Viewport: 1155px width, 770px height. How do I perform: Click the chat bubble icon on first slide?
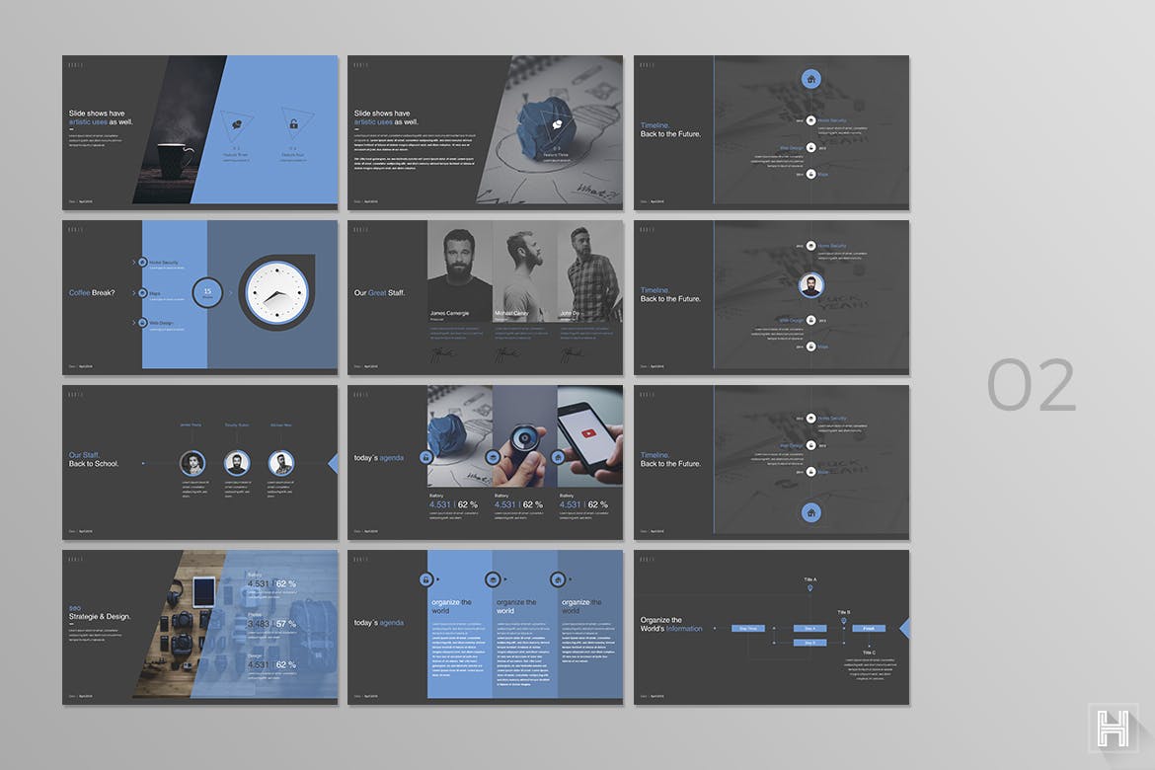point(237,125)
